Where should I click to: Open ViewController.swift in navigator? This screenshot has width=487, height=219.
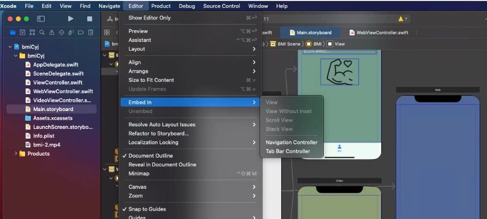58,82
